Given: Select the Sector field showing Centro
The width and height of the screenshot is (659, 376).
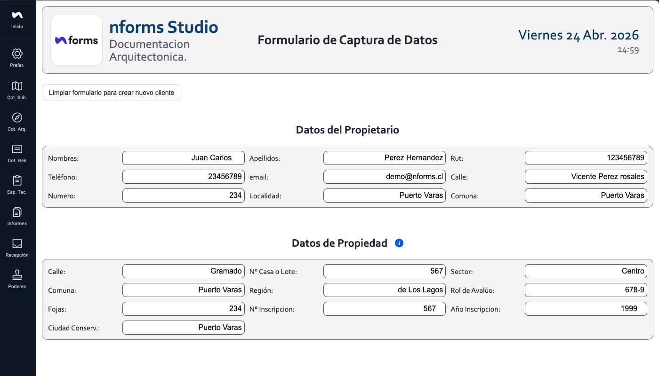Looking at the screenshot, I should click(x=586, y=271).
